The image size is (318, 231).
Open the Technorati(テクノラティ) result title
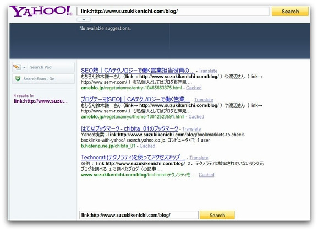(133, 157)
